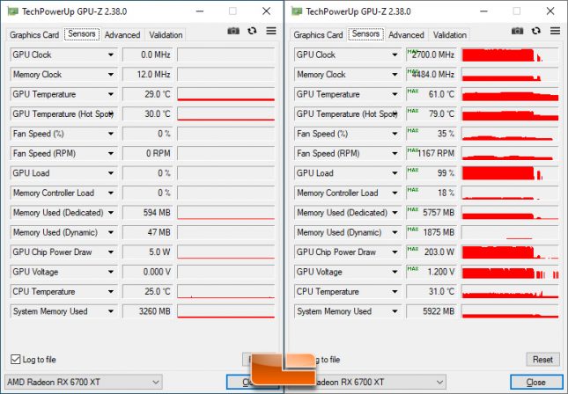This screenshot has width=568, height=394.
Task: Click GPU Temperature graph in left window
Action: pyautogui.click(x=226, y=94)
